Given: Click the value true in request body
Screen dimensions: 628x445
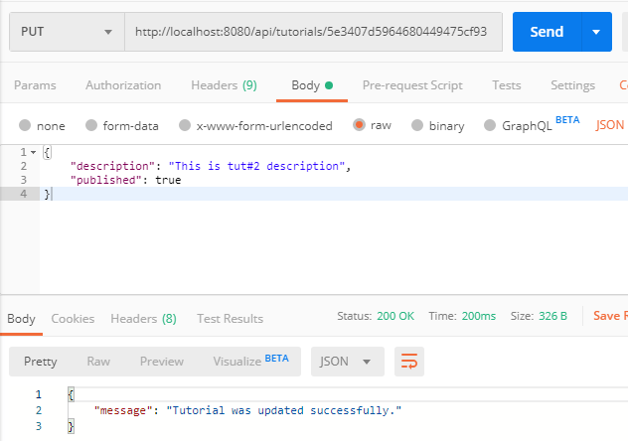Looking at the screenshot, I should pos(168,180).
